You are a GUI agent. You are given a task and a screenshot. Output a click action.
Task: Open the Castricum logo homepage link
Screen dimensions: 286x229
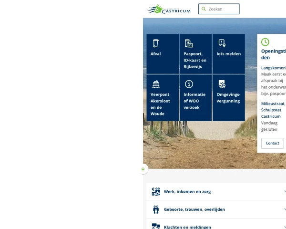tap(169, 9)
